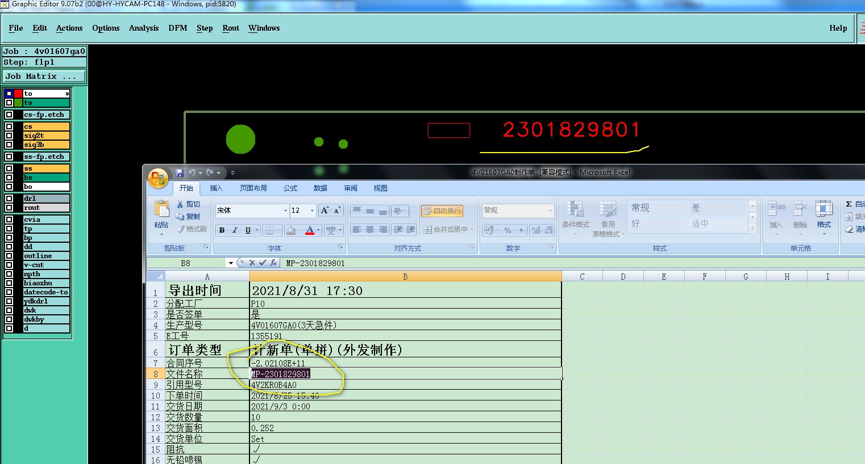Toggle 自动换行 wrap text button
This screenshot has width=865, height=464.
[442, 210]
